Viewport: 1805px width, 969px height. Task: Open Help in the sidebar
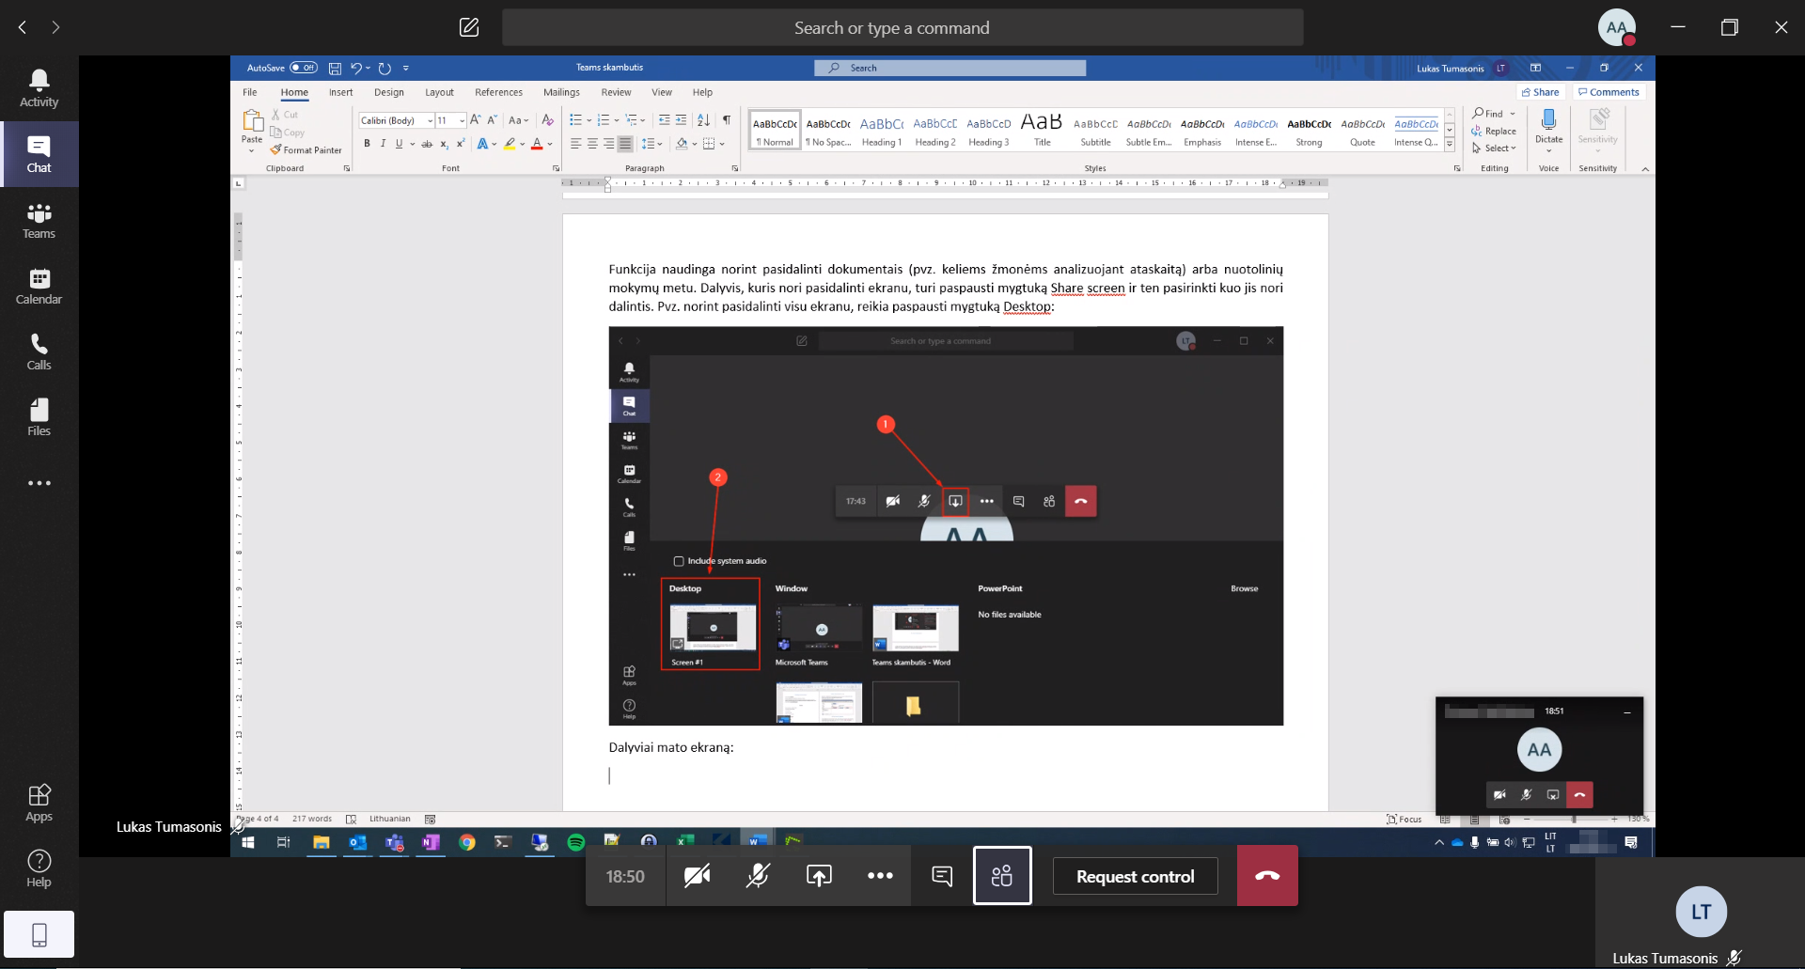click(x=39, y=868)
